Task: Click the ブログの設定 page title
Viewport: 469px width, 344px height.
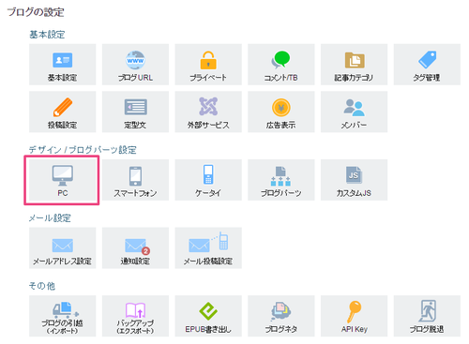Action: 36,12
